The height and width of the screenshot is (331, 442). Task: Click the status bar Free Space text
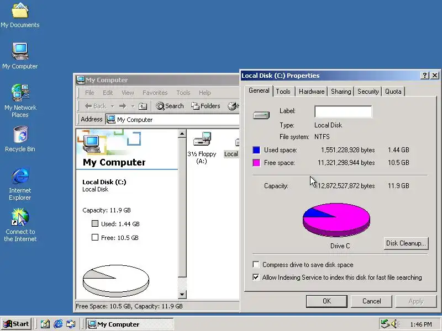[x=129, y=306]
